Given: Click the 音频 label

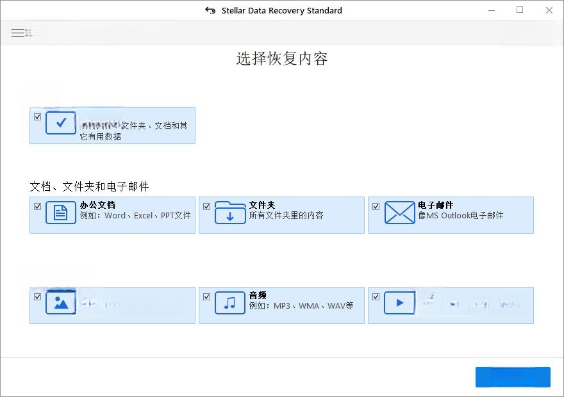Looking at the screenshot, I should pos(258,295).
